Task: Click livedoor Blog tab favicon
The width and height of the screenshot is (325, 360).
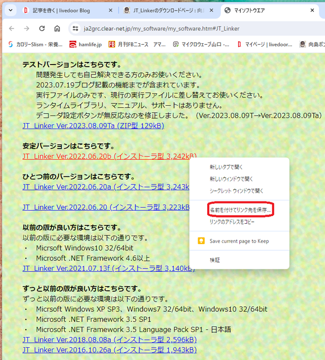Action: (26, 10)
